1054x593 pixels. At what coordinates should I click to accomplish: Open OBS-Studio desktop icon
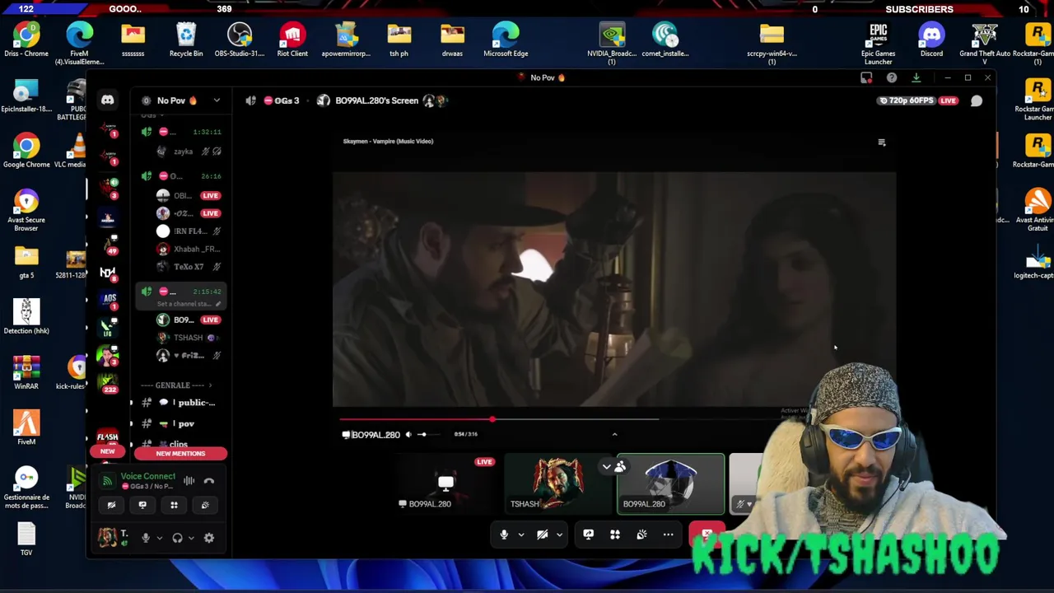[240, 40]
